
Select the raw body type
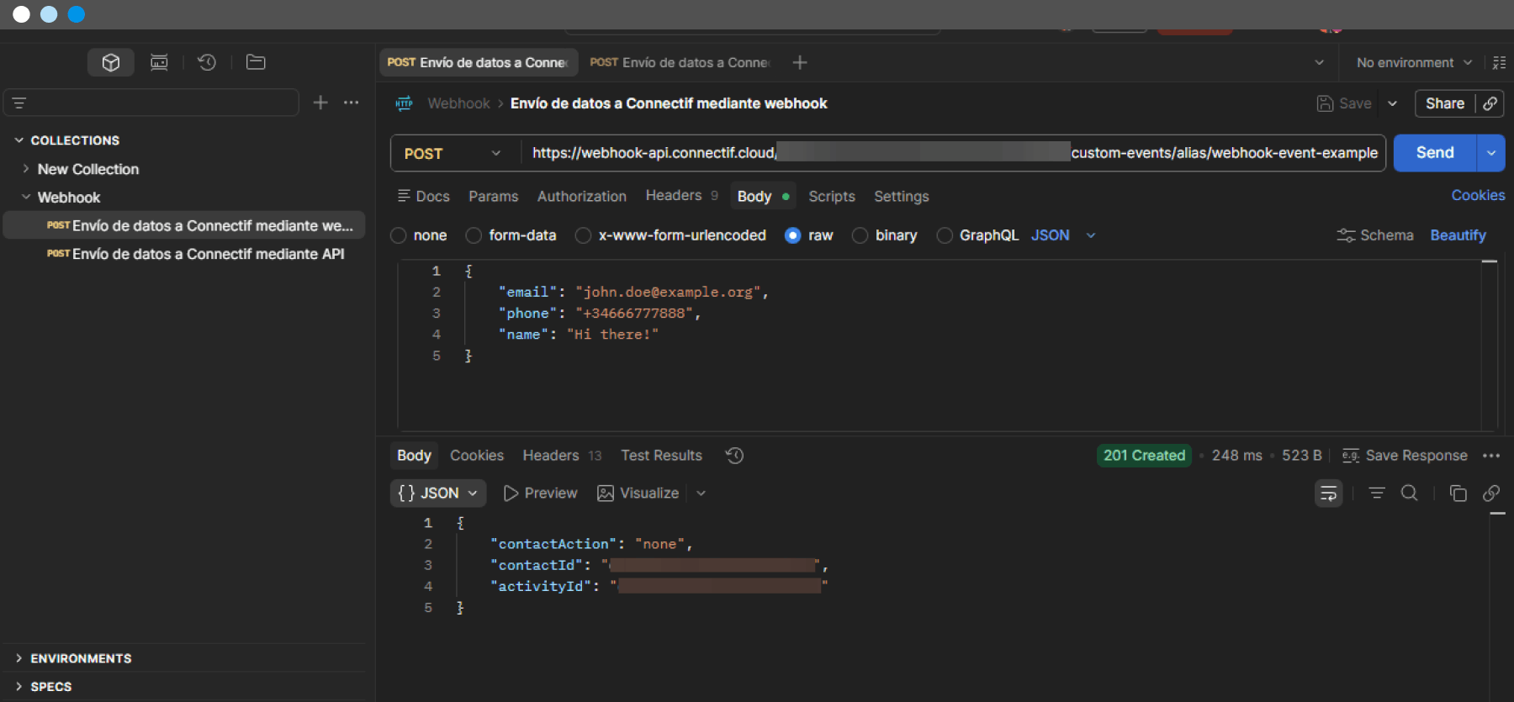click(x=809, y=235)
